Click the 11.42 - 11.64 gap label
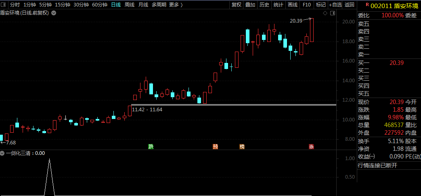The image size is (421, 196). pyautogui.click(x=147, y=109)
